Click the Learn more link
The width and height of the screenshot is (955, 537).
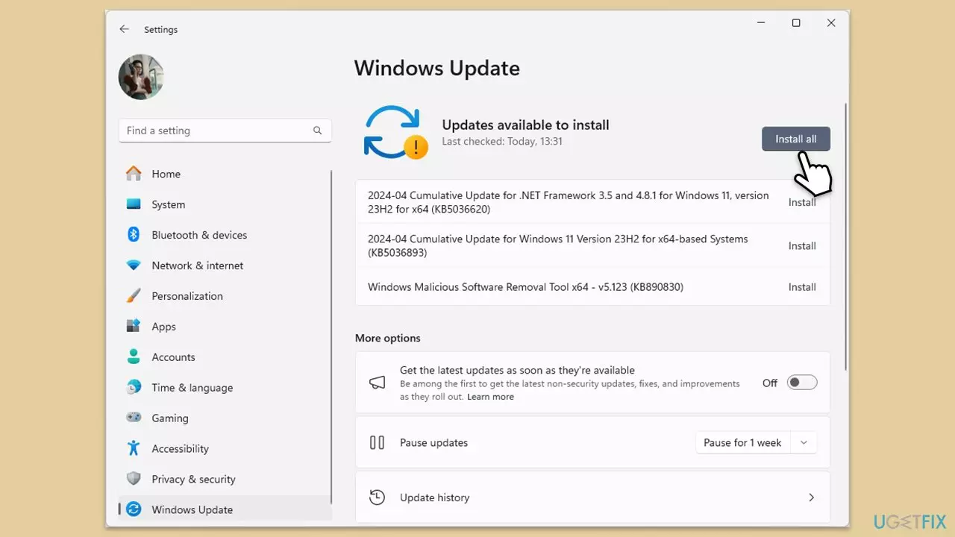[x=490, y=396]
